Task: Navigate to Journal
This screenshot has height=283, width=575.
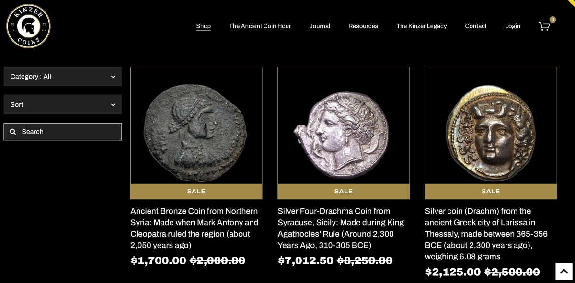Action: click(x=320, y=26)
